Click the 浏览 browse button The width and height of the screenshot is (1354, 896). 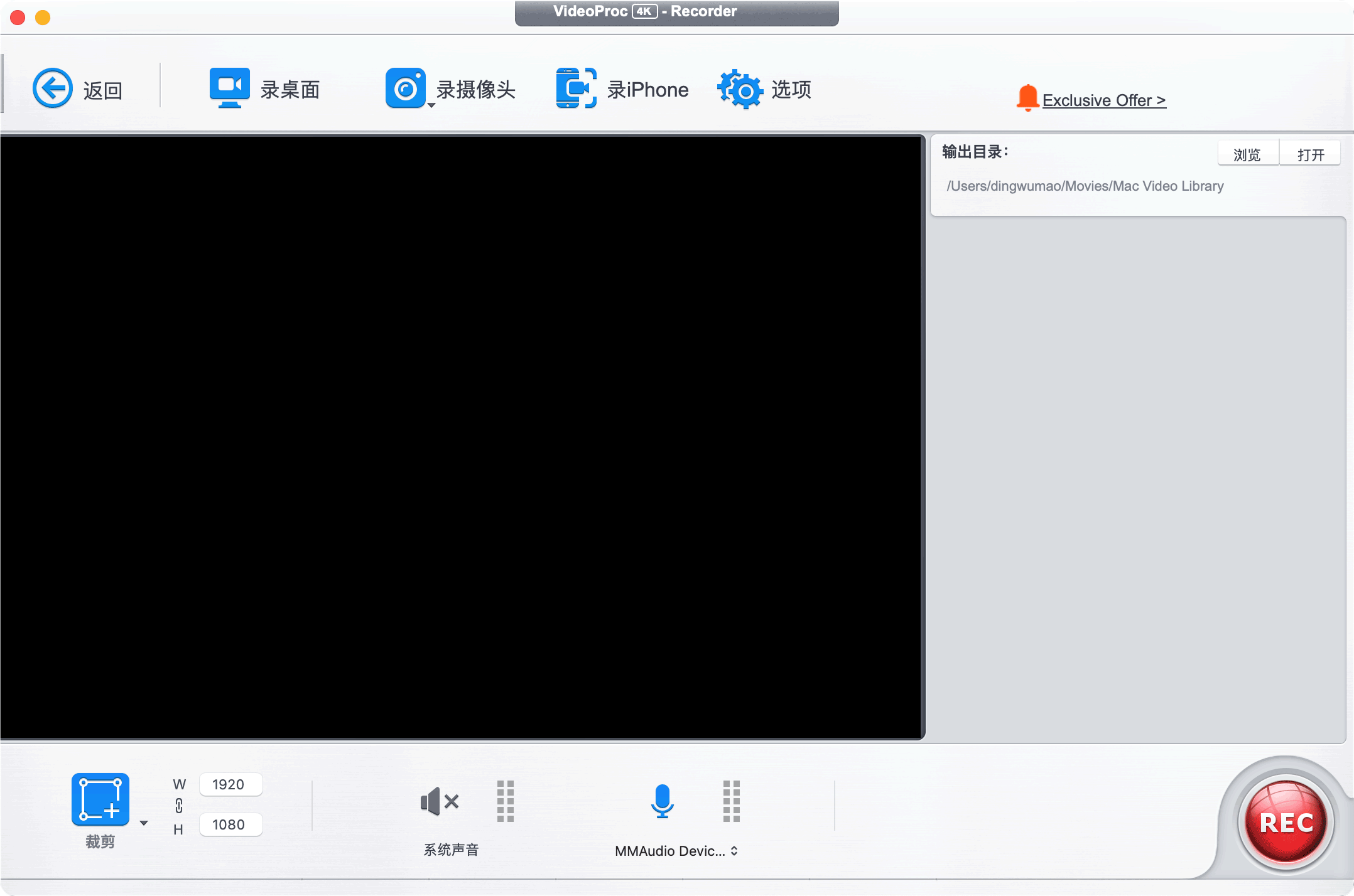click(x=1247, y=154)
